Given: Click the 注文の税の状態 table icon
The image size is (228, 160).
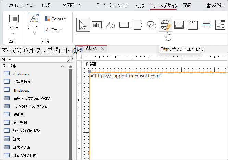Looking at the screenshot, I should (7, 155).
